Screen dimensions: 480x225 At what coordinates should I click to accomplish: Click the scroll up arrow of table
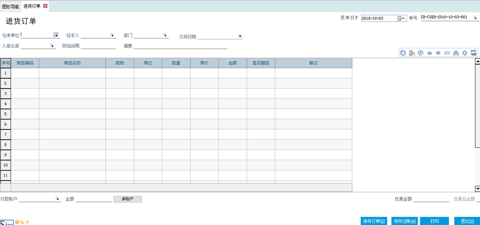pyautogui.click(x=477, y=61)
